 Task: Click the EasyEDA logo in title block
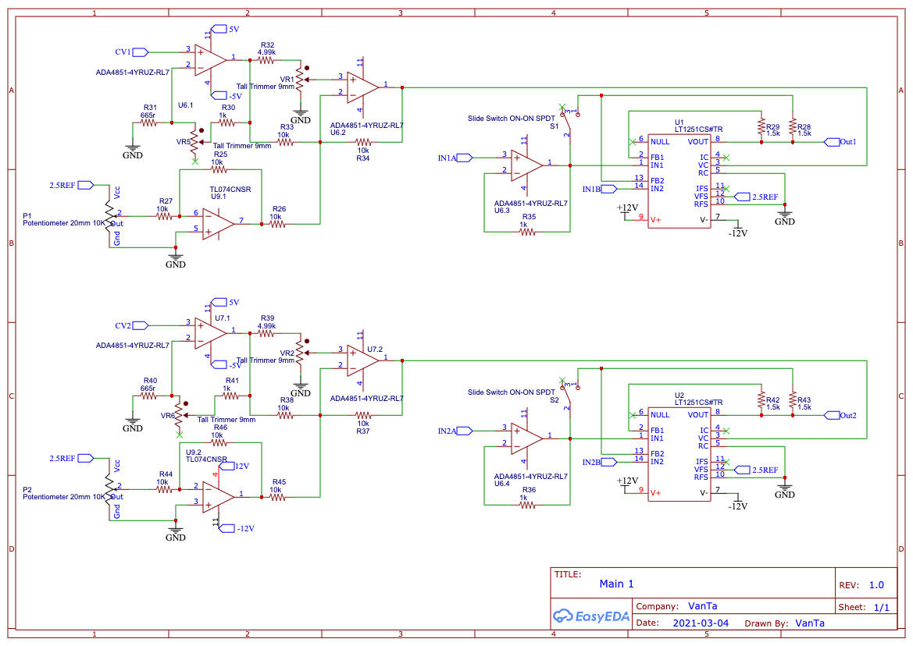pyautogui.click(x=591, y=616)
